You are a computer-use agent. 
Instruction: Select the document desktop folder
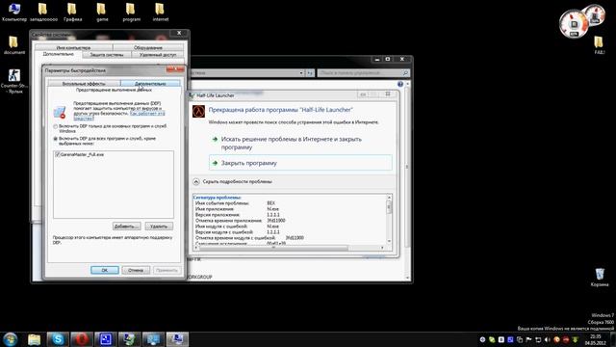(x=14, y=45)
